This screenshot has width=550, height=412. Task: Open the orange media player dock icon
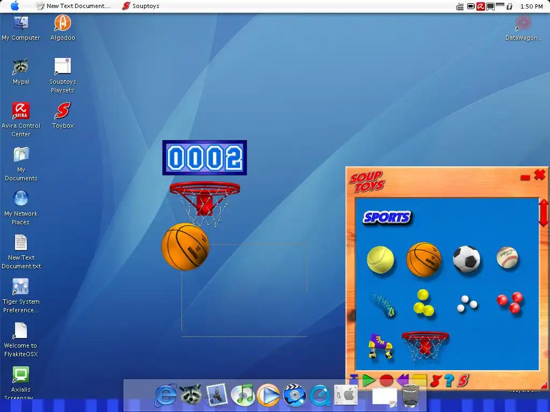[x=269, y=395]
